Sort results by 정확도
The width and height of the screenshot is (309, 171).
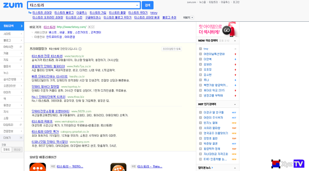pyautogui.click(x=6, y=150)
